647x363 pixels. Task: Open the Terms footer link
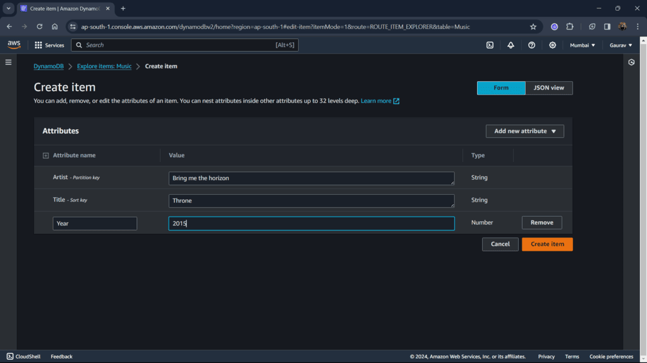(x=572, y=357)
